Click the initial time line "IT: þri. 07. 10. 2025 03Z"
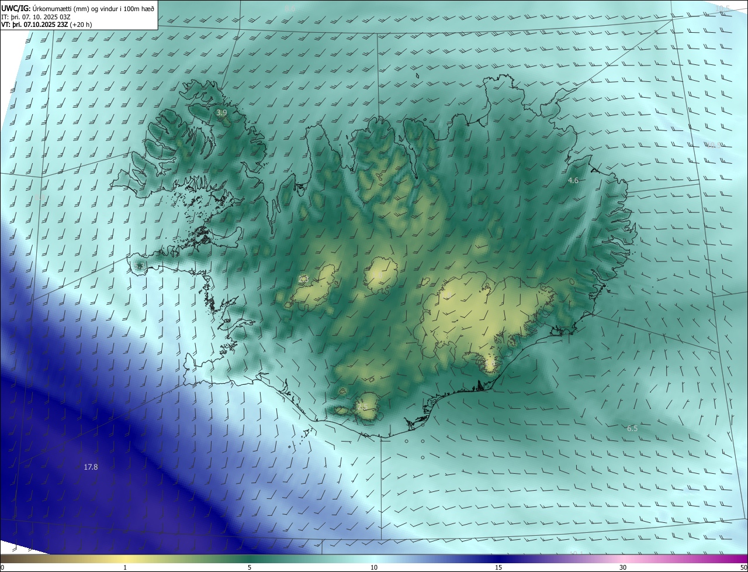Viewport: 748px width, 572px height. [x=36, y=16]
